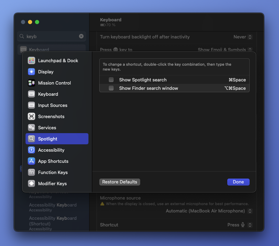The height and width of the screenshot is (246, 279).
Task: Open Accessibility Keyboard search result
Action: (x=53, y=207)
